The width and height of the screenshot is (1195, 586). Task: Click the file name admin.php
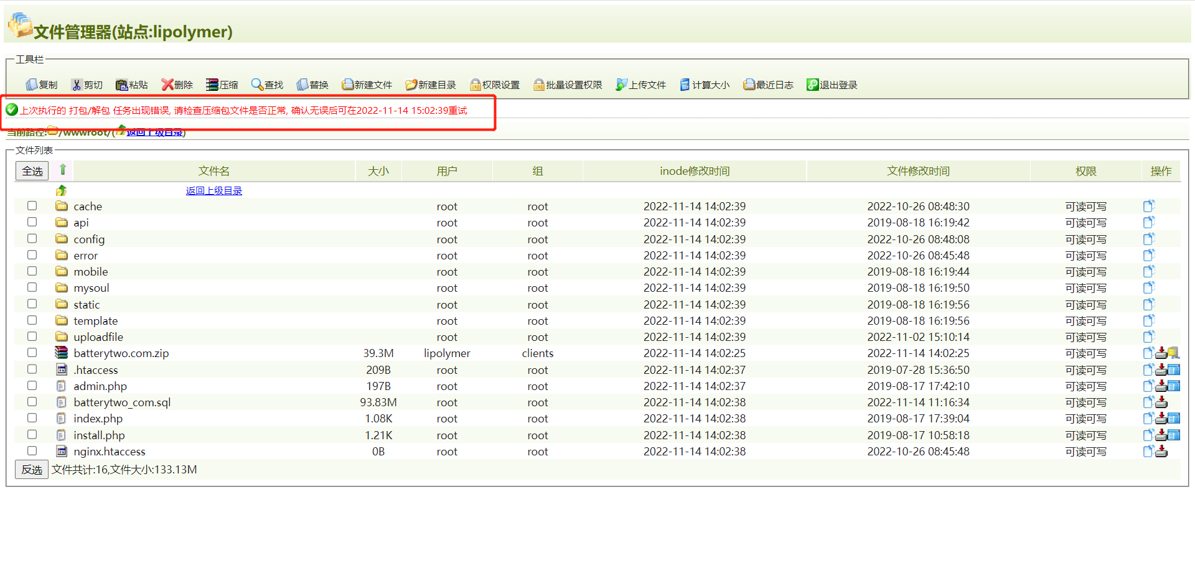point(100,386)
